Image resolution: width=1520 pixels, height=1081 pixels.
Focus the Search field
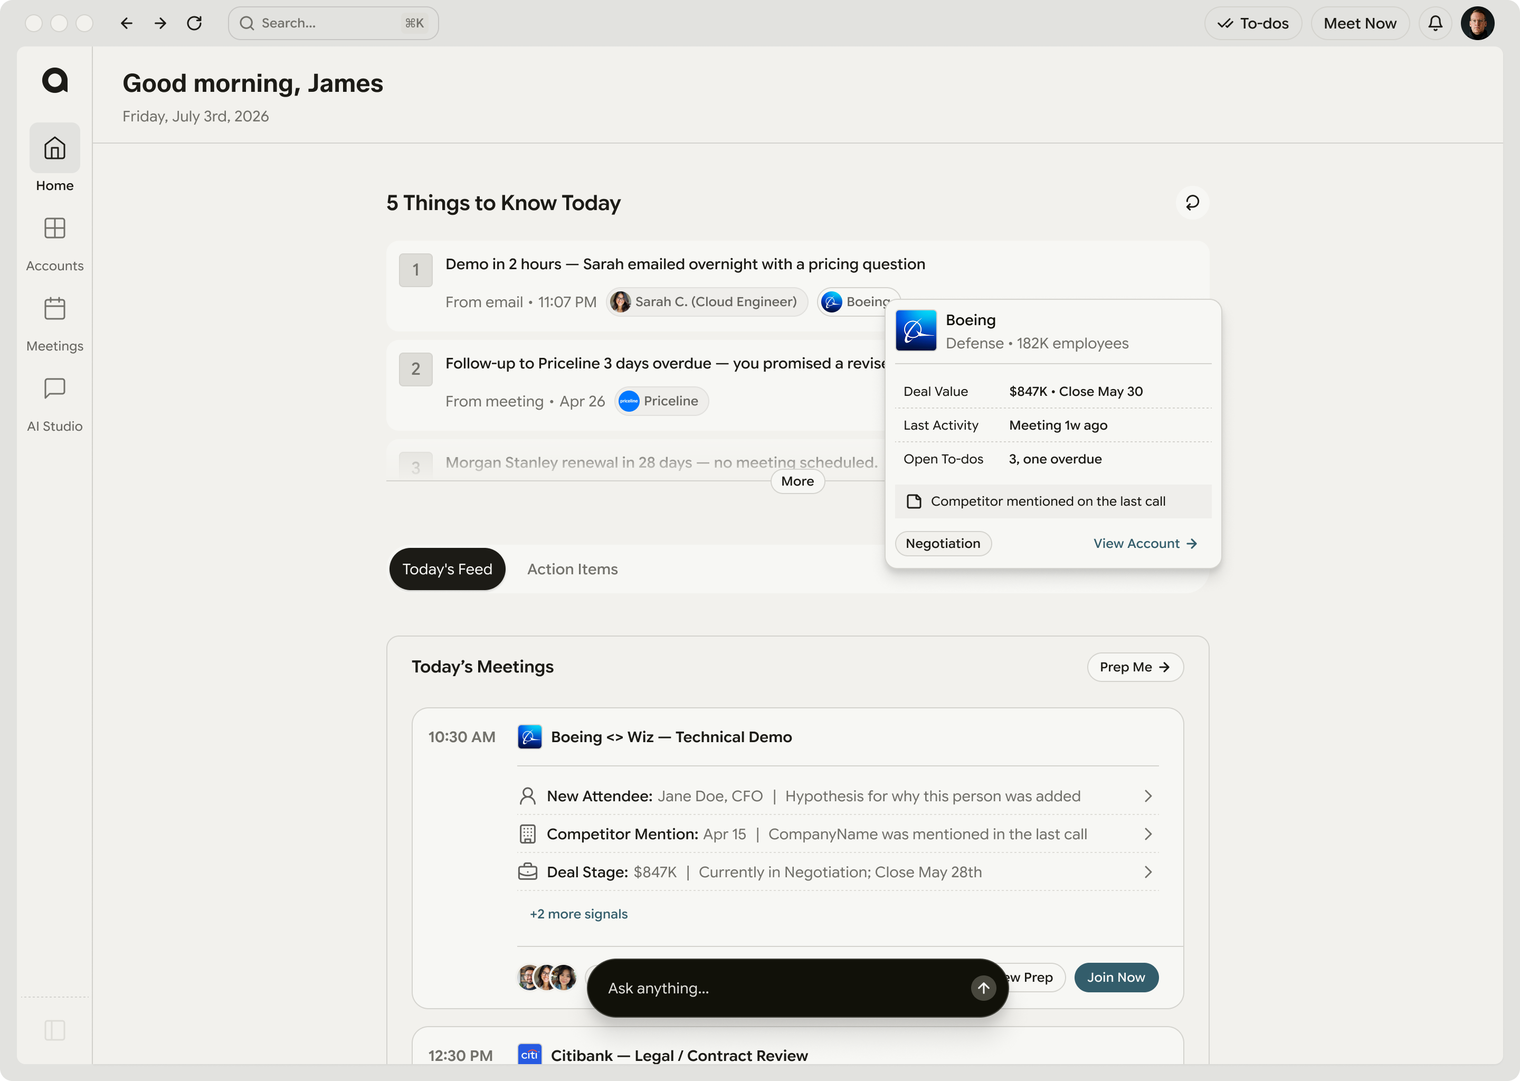[x=332, y=23]
